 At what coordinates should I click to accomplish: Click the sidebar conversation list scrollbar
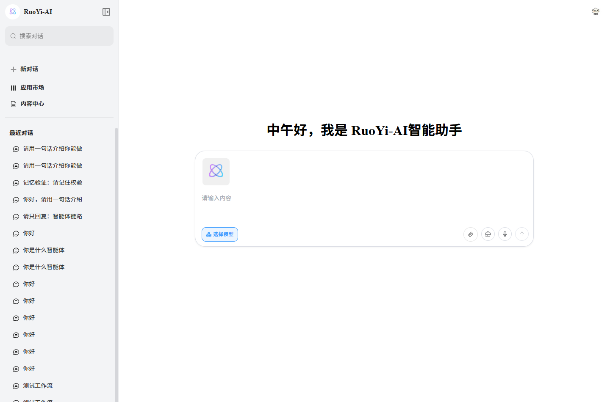116,264
